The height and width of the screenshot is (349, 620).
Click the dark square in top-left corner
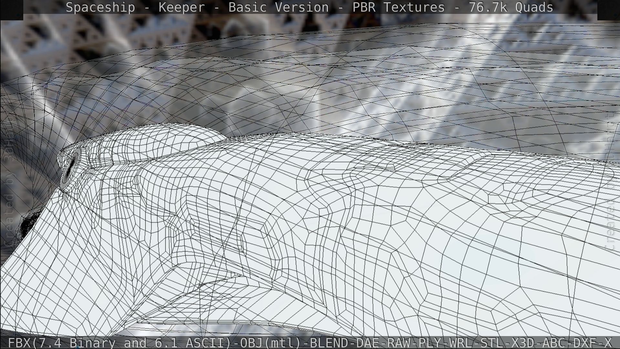click(x=12, y=10)
